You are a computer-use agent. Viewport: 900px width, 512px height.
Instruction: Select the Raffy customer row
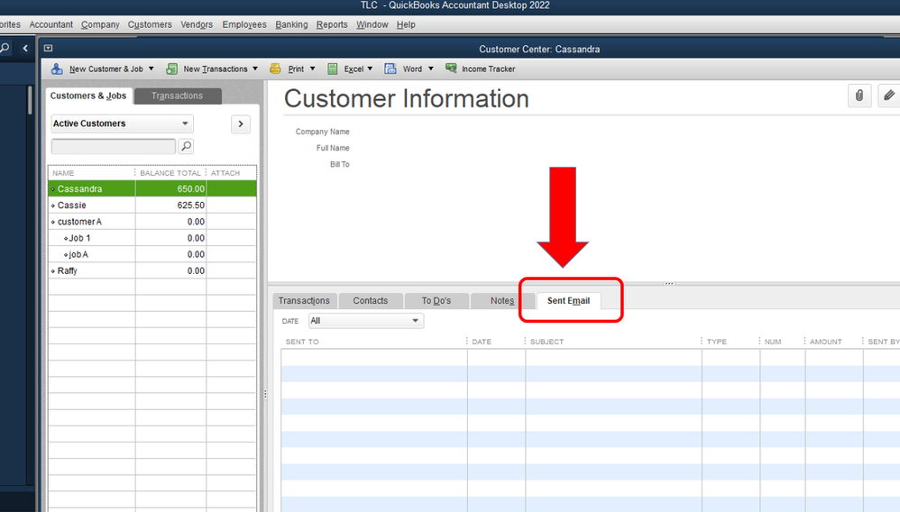152,270
